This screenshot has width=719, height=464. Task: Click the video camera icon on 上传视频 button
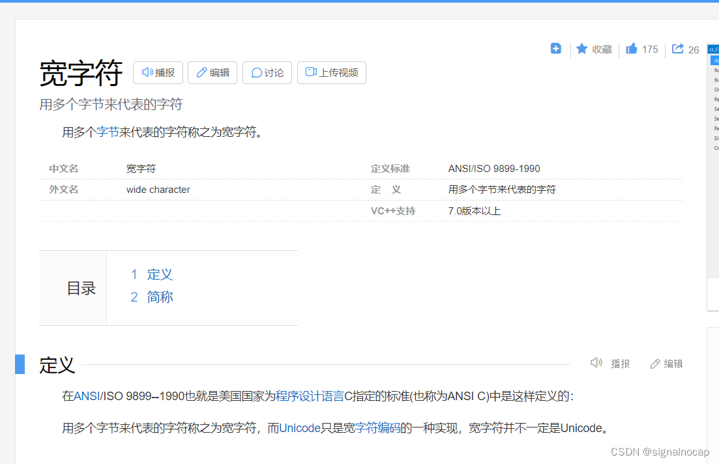tap(311, 72)
